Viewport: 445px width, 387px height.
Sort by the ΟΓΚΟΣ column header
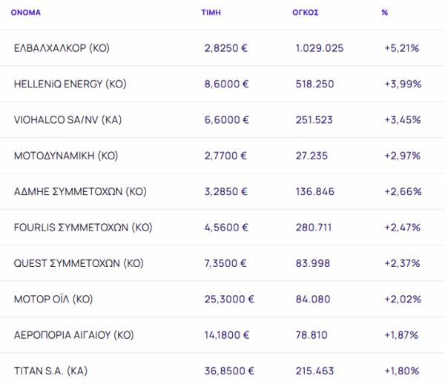pyautogui.click(x=306, y=13)
